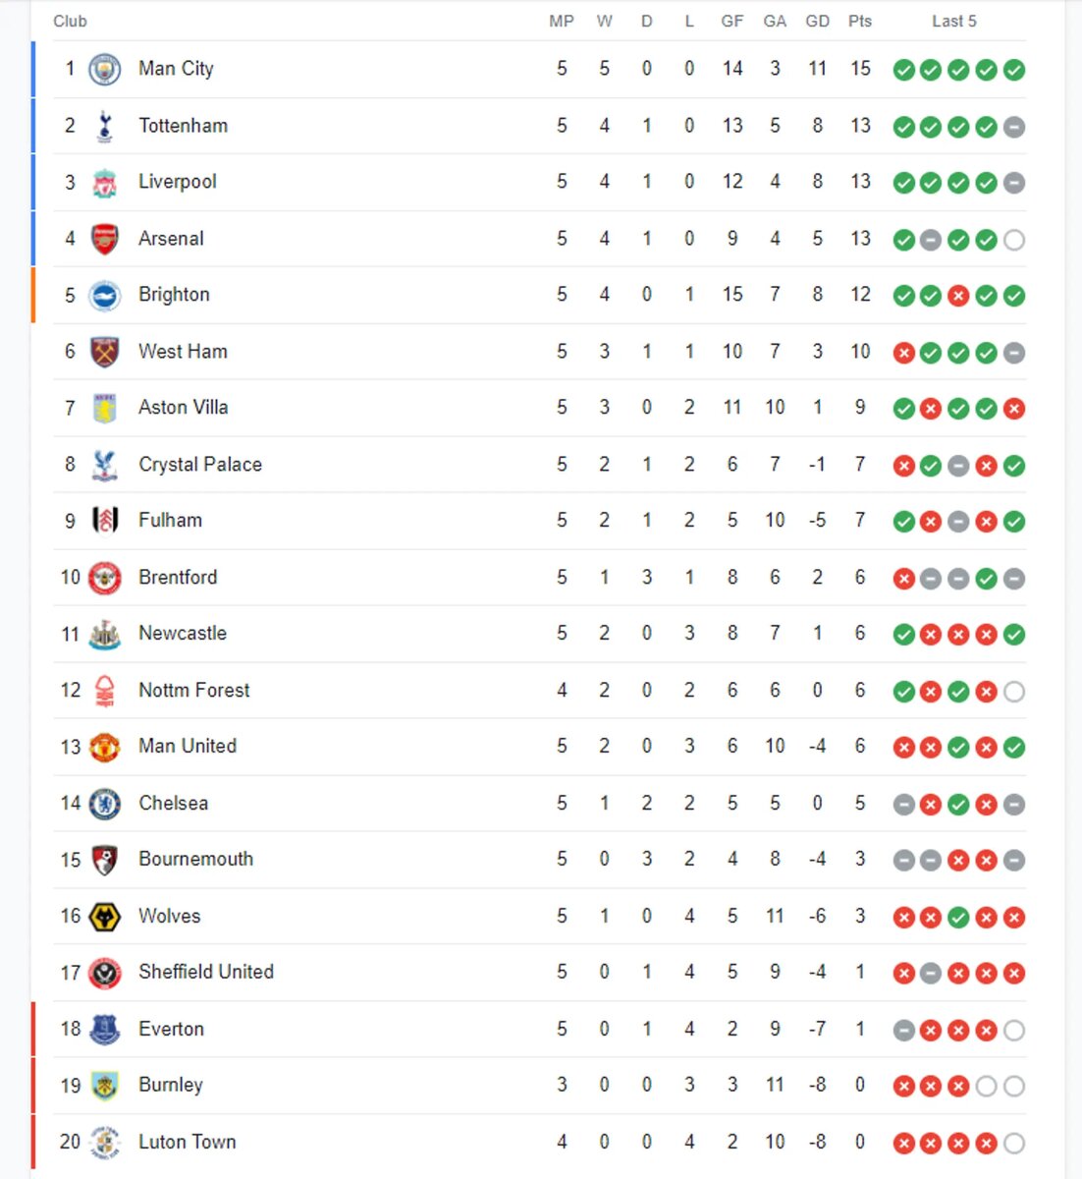
Task: Click the Pts column header
Action: (860, 21)
